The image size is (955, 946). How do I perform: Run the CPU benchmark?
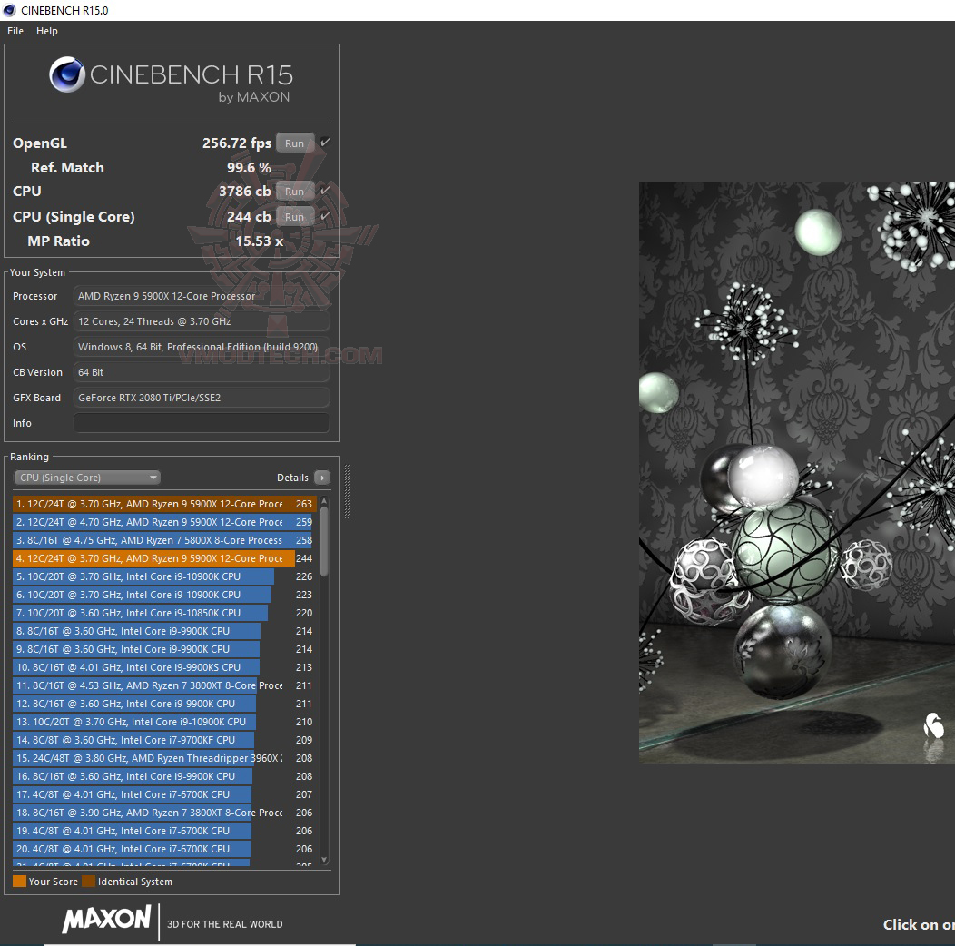[295, 192]
